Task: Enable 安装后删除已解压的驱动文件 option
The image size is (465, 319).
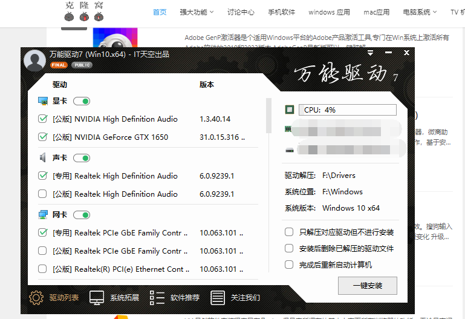Action: (289, 248)
